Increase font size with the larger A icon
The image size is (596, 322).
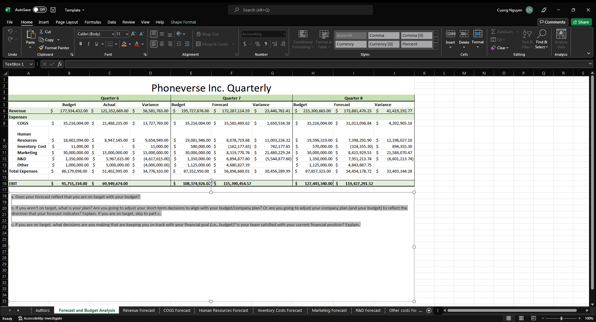pyautogui.click(x=133, y=34)
